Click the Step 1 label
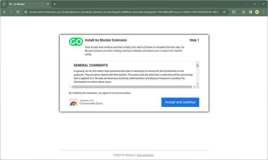This screenshot has width=268, height=160. [194, 40]
